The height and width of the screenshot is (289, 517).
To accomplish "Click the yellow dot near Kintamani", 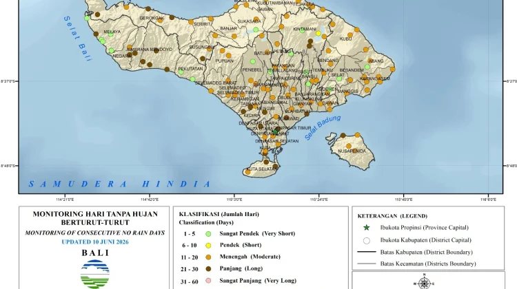I will [x=318, y=33].
